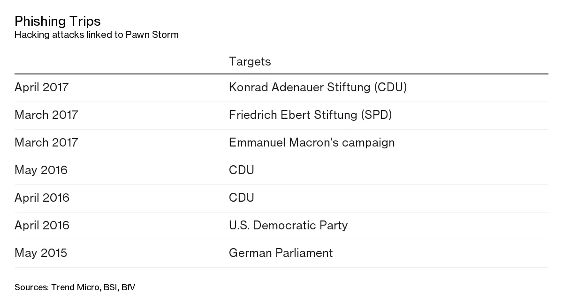Image resolution: width=563 pixels, height=308 pixels.
Task: Select the "April 2017" date cell
Action: click(x=41, y=88)
